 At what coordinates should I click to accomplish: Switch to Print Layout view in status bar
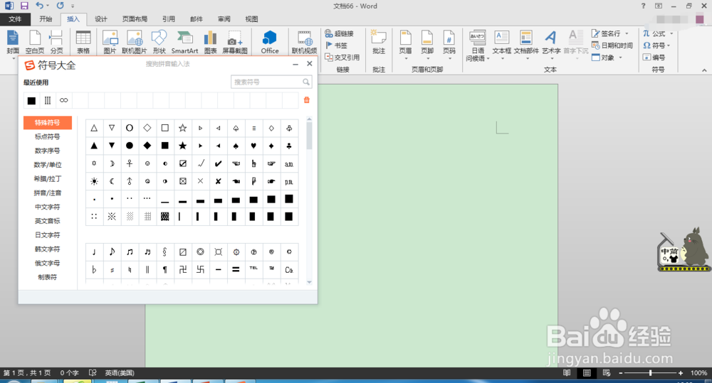pyautogui.click(x=587, y=372)
